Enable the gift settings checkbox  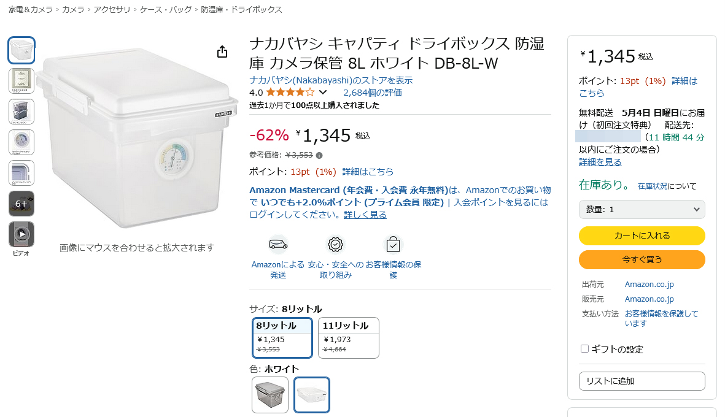pos(584,349)
